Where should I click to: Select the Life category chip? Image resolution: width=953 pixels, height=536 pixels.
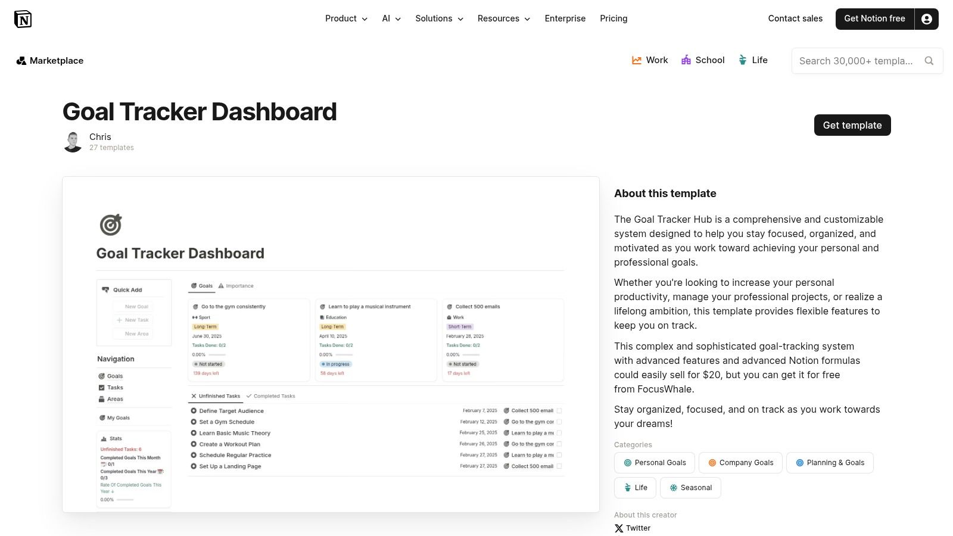click(635, 488)
